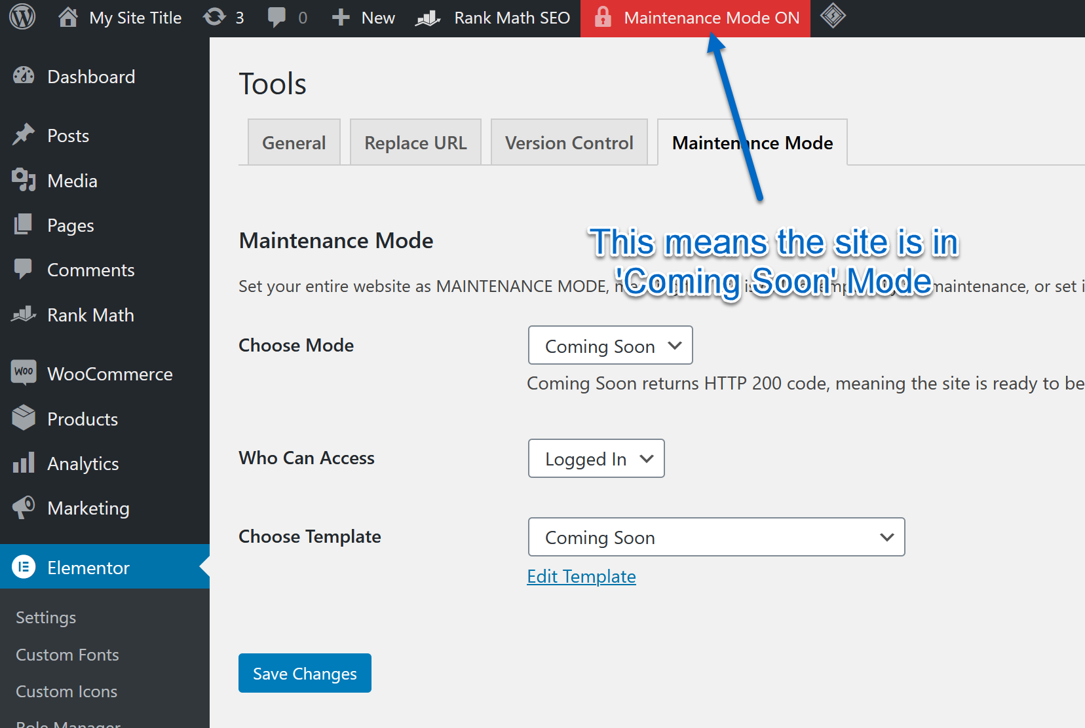Click the Products box icon
The height and width of the screenshot is (728, 1085).
(x=24, y=418)
